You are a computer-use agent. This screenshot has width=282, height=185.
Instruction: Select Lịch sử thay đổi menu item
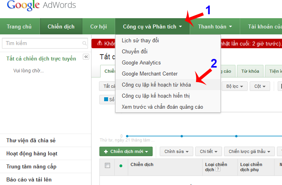168,41
